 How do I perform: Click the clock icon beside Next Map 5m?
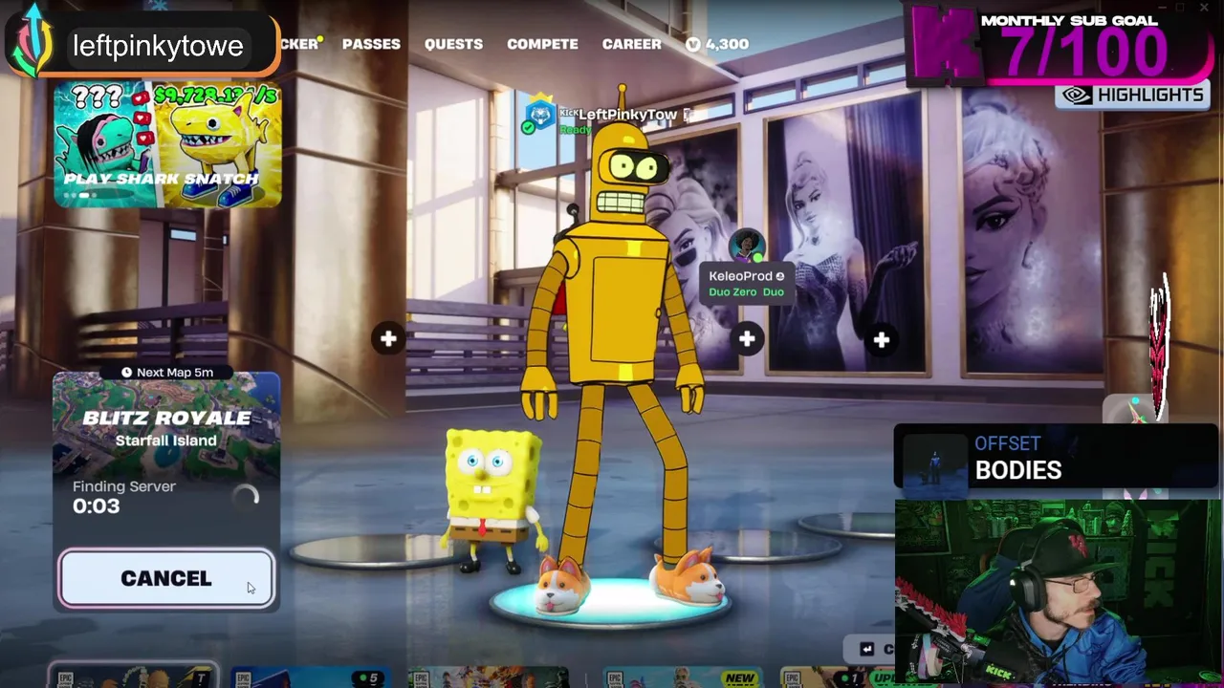126,372
